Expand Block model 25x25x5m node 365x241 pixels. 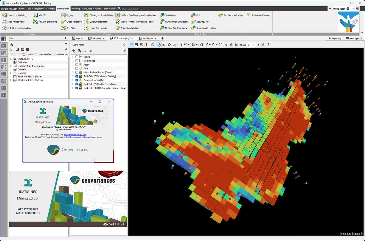pyautogui.click(x=11, y=76)
